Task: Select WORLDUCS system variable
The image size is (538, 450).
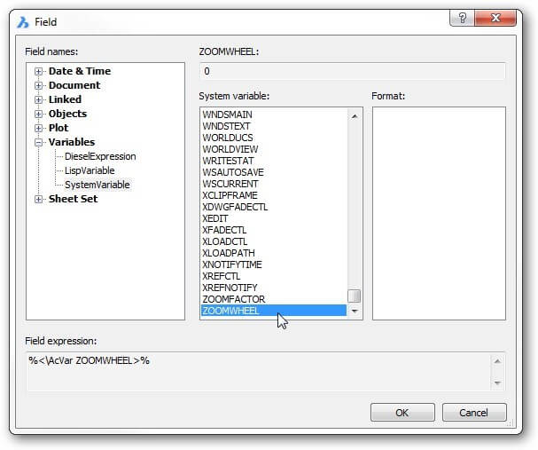Action: (x=274, y=138)
